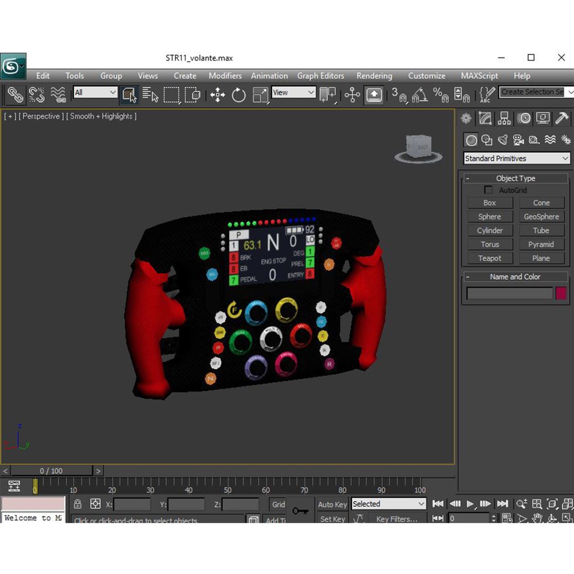The width and height of the screenshot is (574, 574).
Task: Toggle the Selection Lock padlock
Action: pos(78,504)
